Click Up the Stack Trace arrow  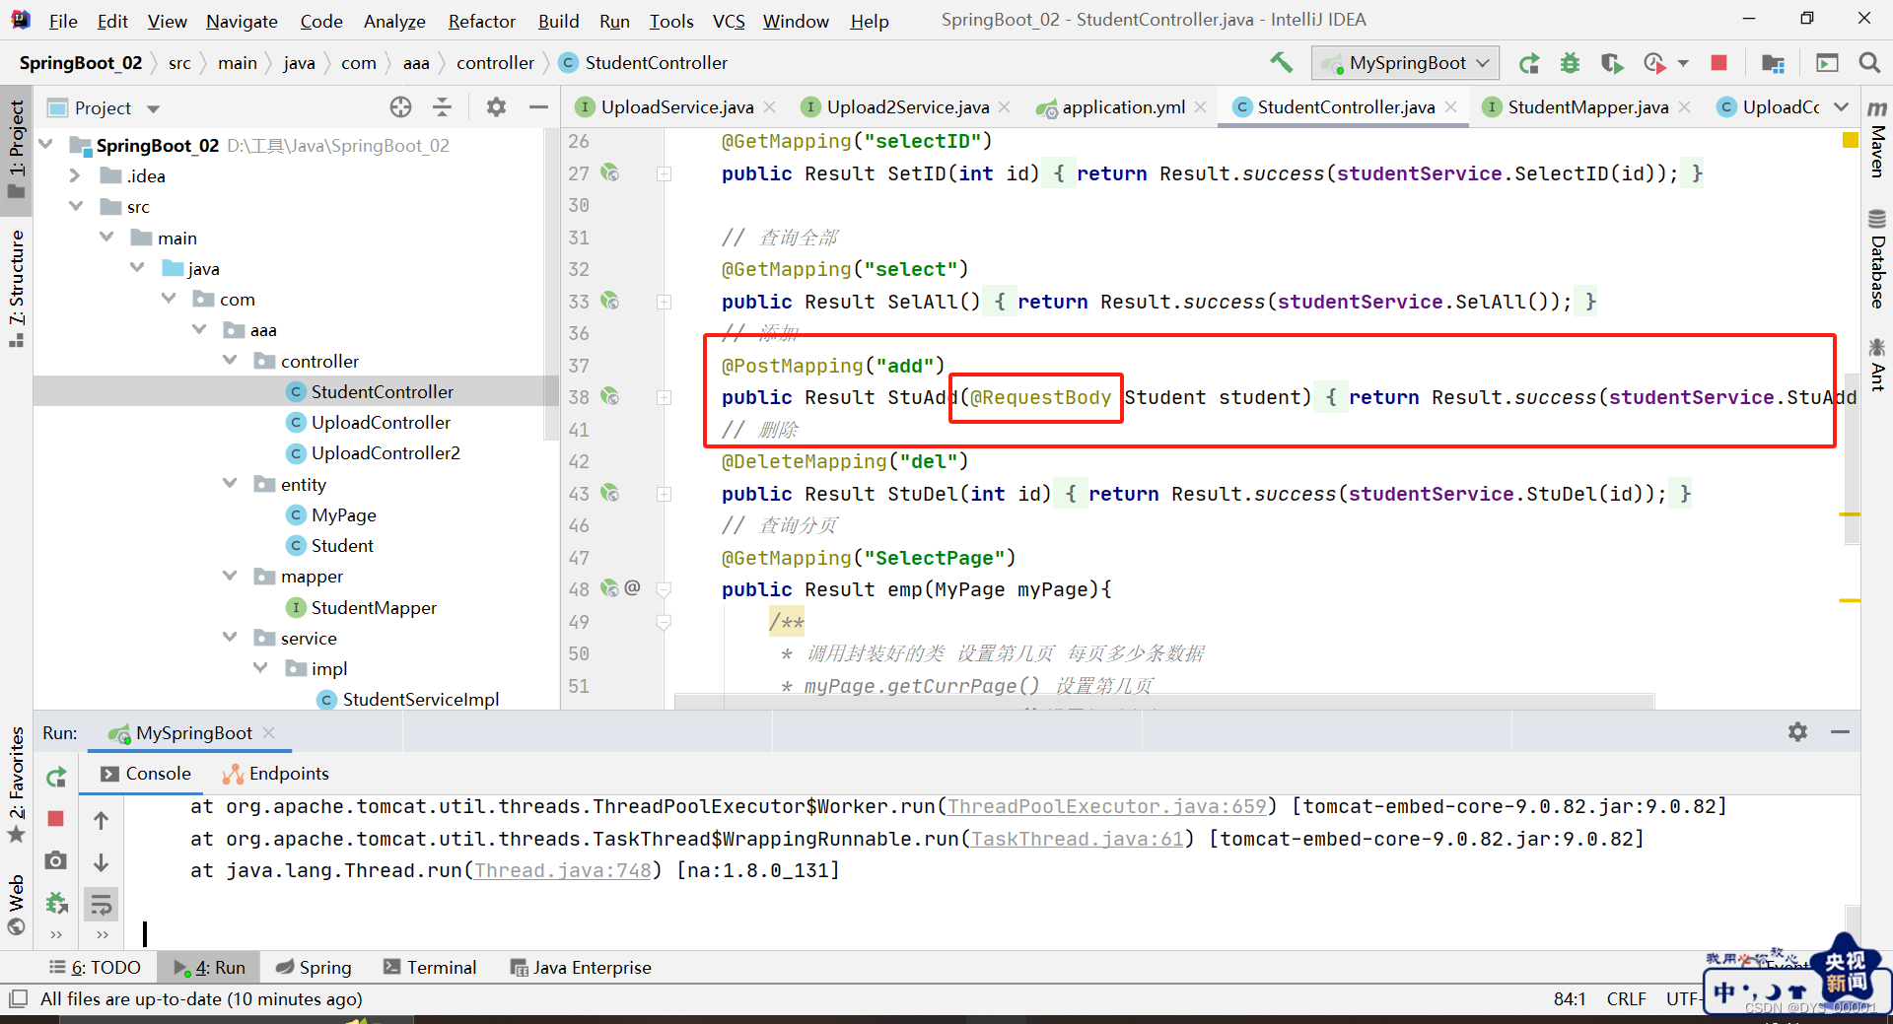point(101,820)
